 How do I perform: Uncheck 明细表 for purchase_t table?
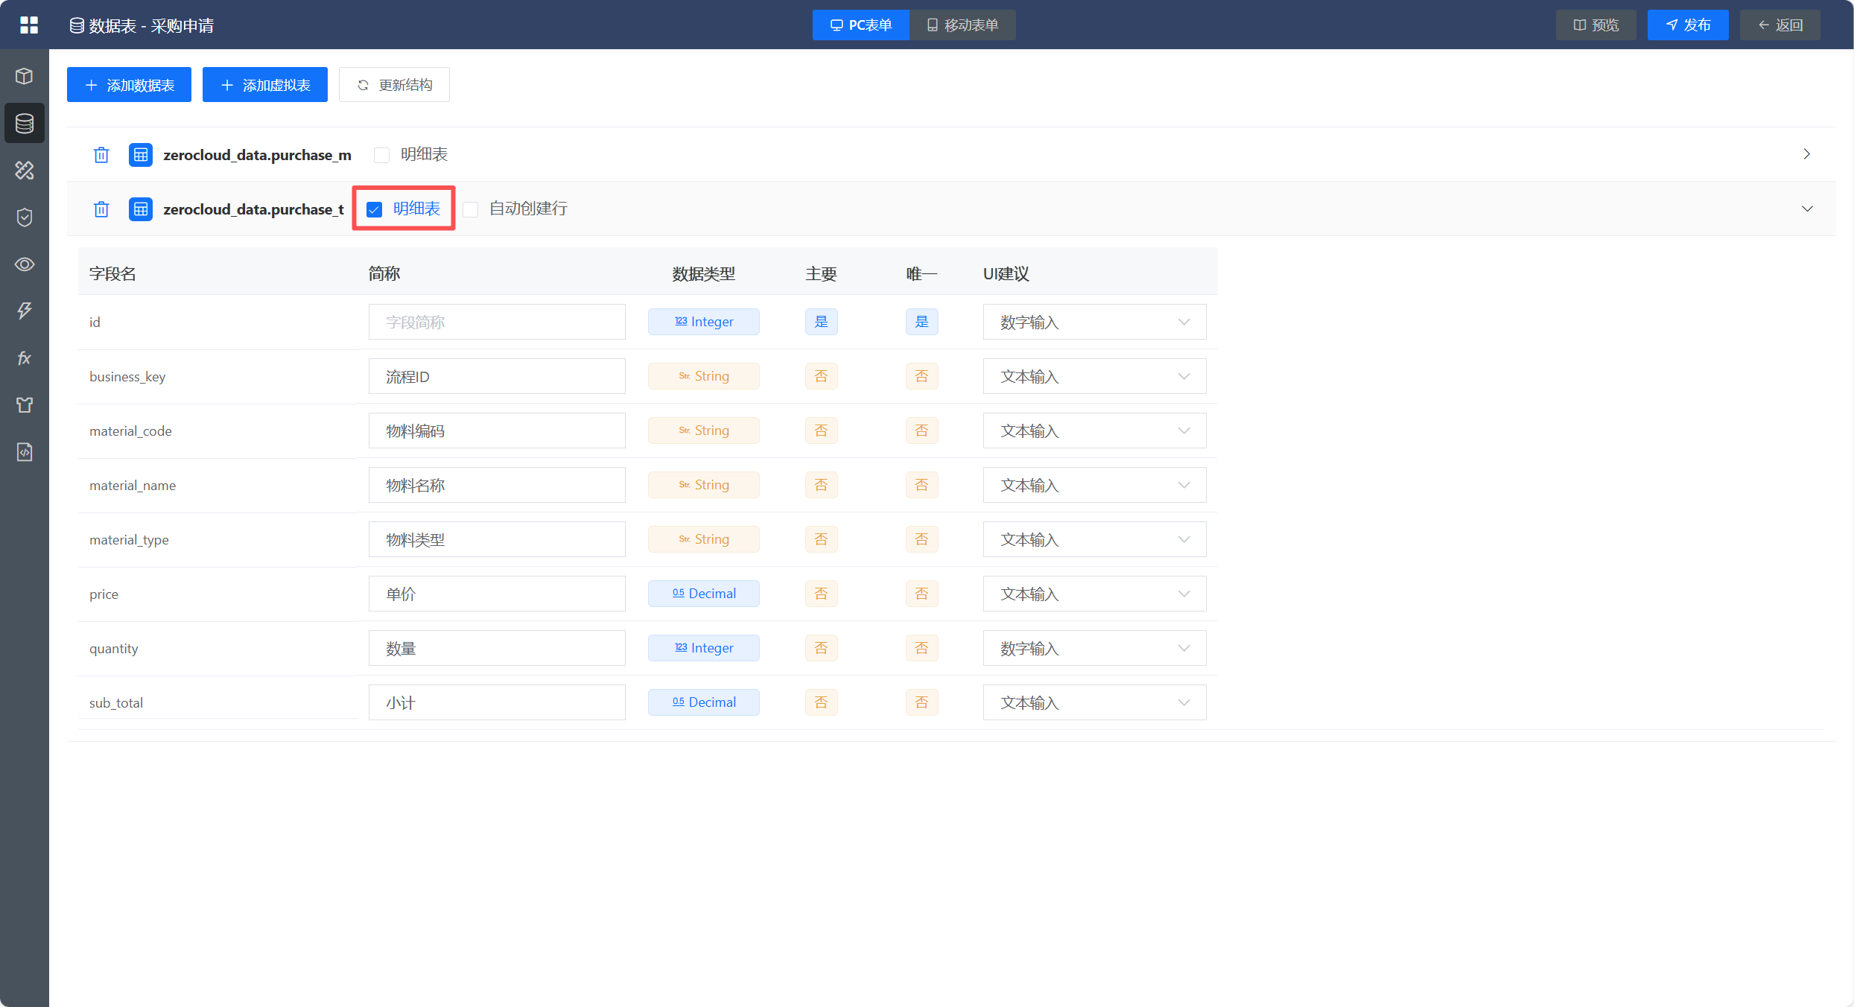375,209
